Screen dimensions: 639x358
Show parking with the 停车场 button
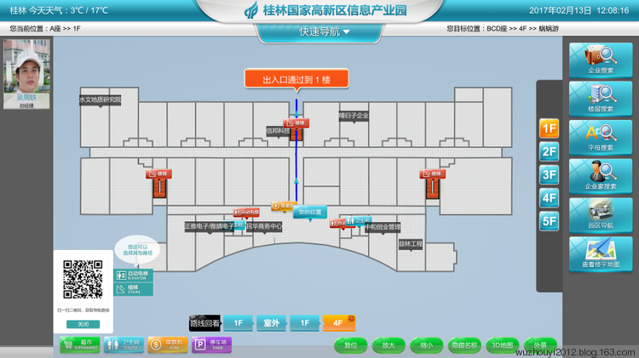[x=210, y=344]
